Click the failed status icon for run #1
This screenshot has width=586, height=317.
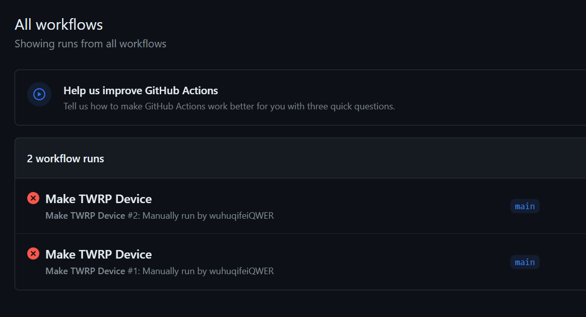33,253
